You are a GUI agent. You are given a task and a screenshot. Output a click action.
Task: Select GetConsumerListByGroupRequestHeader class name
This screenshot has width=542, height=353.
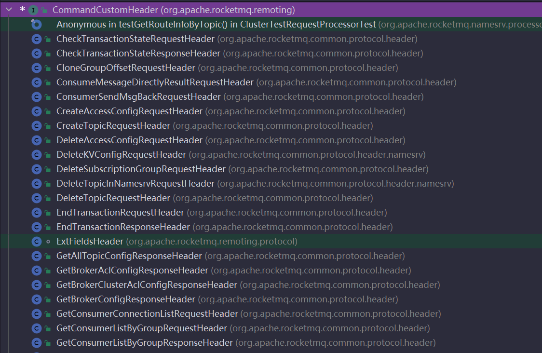(x=142, y=328)
